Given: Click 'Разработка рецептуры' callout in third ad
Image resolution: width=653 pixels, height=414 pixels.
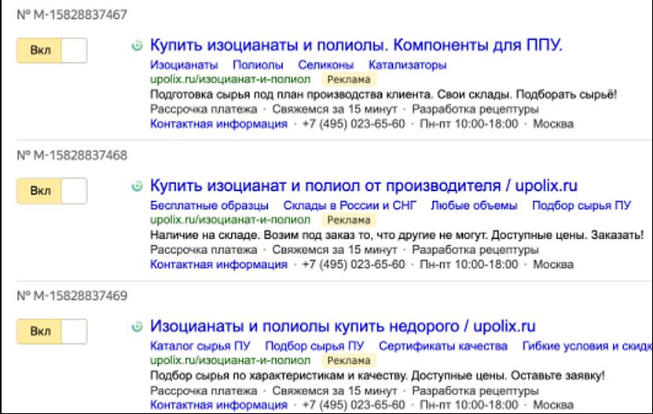Looking at the screenshot, I should click(x=475, y=390).
